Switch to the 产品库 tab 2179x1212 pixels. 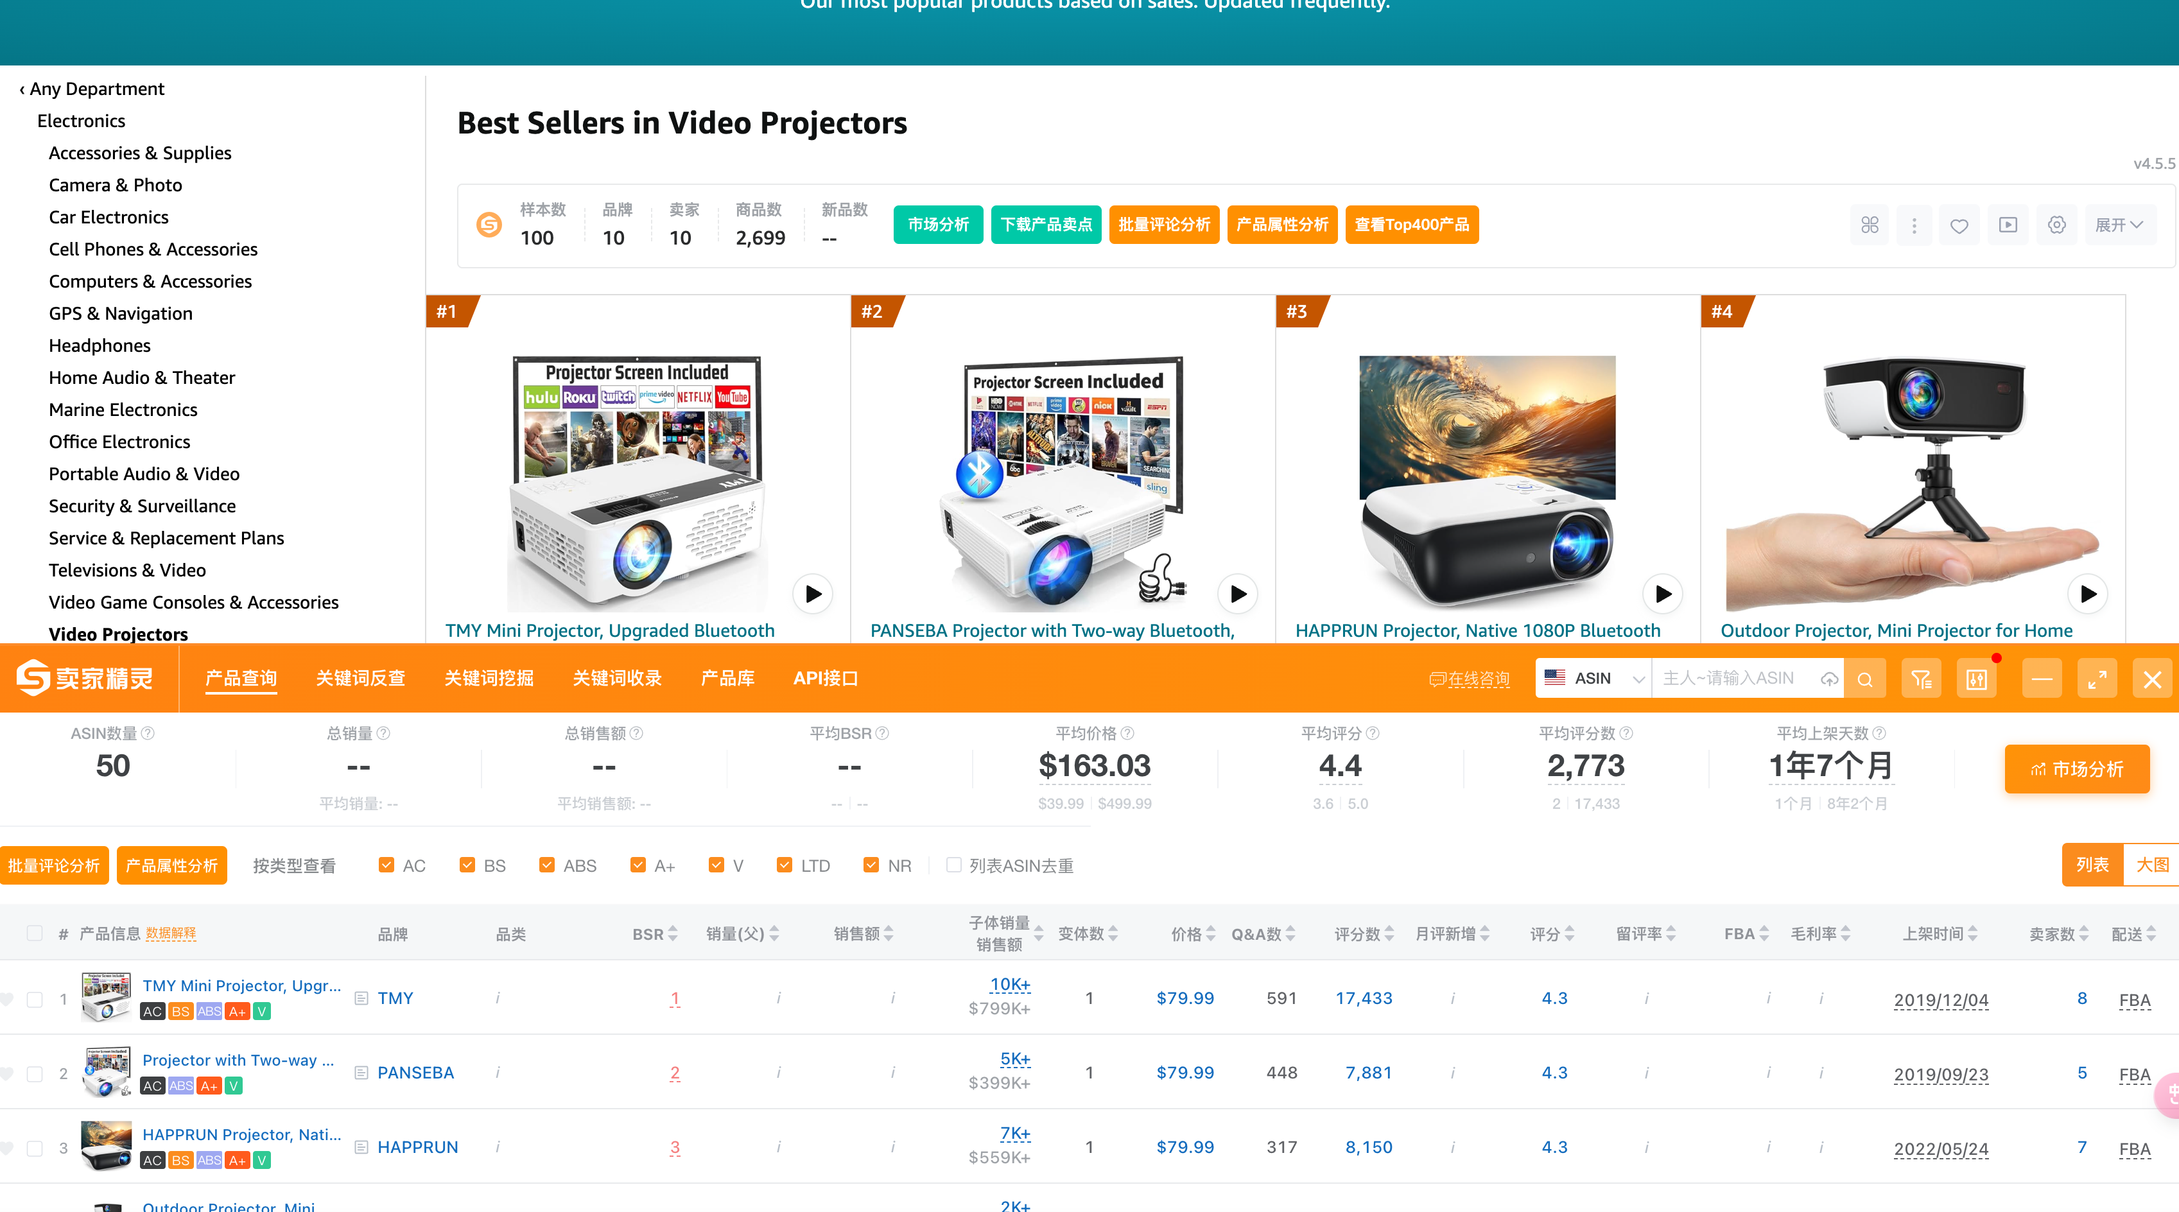click(x=727, y=679)
